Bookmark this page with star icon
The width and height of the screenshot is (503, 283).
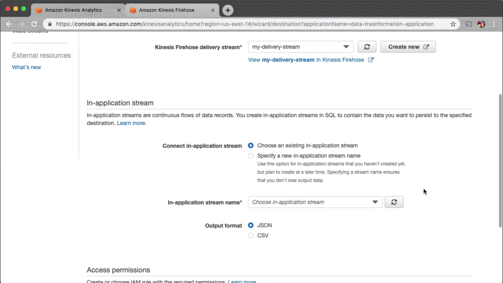point(453,24)
